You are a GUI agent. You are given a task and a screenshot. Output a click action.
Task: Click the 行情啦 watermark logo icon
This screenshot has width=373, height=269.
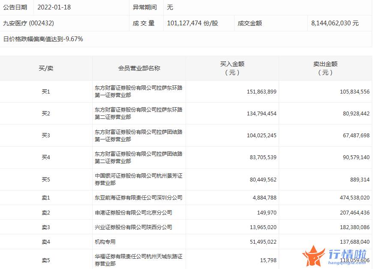(313, 256)
